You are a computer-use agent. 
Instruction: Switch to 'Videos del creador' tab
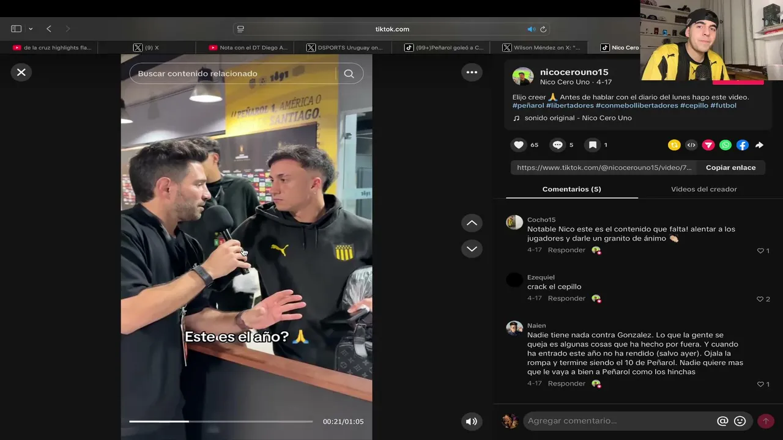point(704,189)
